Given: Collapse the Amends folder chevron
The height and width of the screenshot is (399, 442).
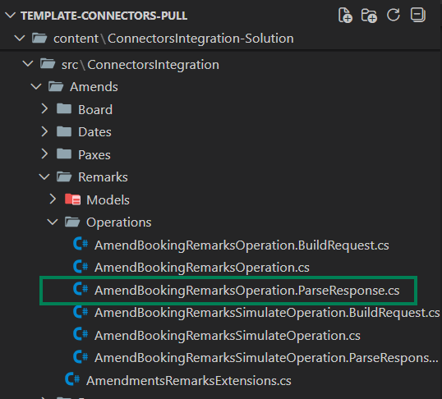Looking at the screenshot, I should (36, 86).
